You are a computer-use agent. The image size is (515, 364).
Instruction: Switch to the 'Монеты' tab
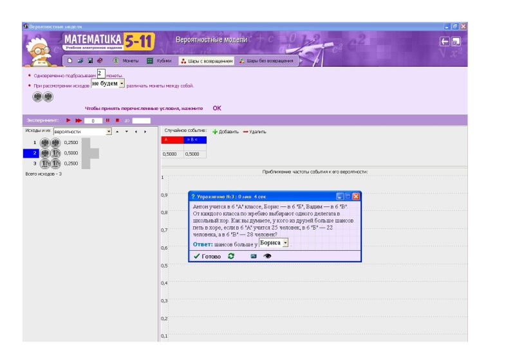[x=126, y=61]
